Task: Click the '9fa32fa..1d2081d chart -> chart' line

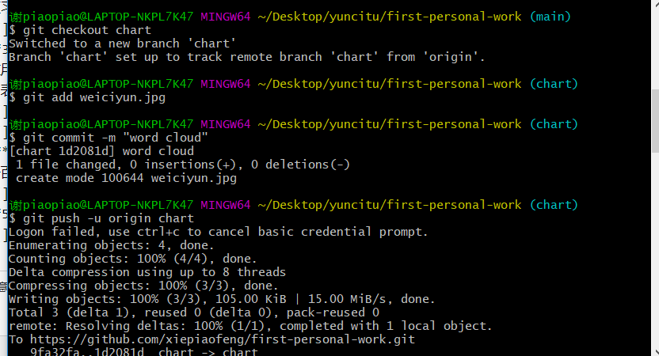Action: [143, 351]
